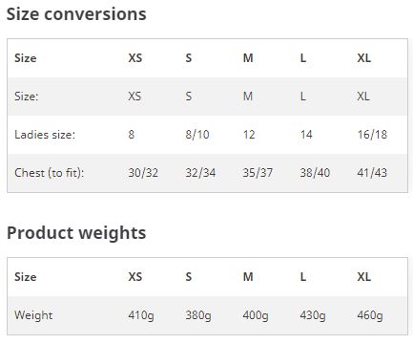Select the 430g weight value
Image resolution: width=413 pixels, height=344 pixels.
[313, 315]
